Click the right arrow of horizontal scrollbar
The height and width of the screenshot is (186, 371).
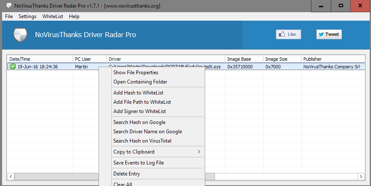pyautogui.click(x=361, y=176)
